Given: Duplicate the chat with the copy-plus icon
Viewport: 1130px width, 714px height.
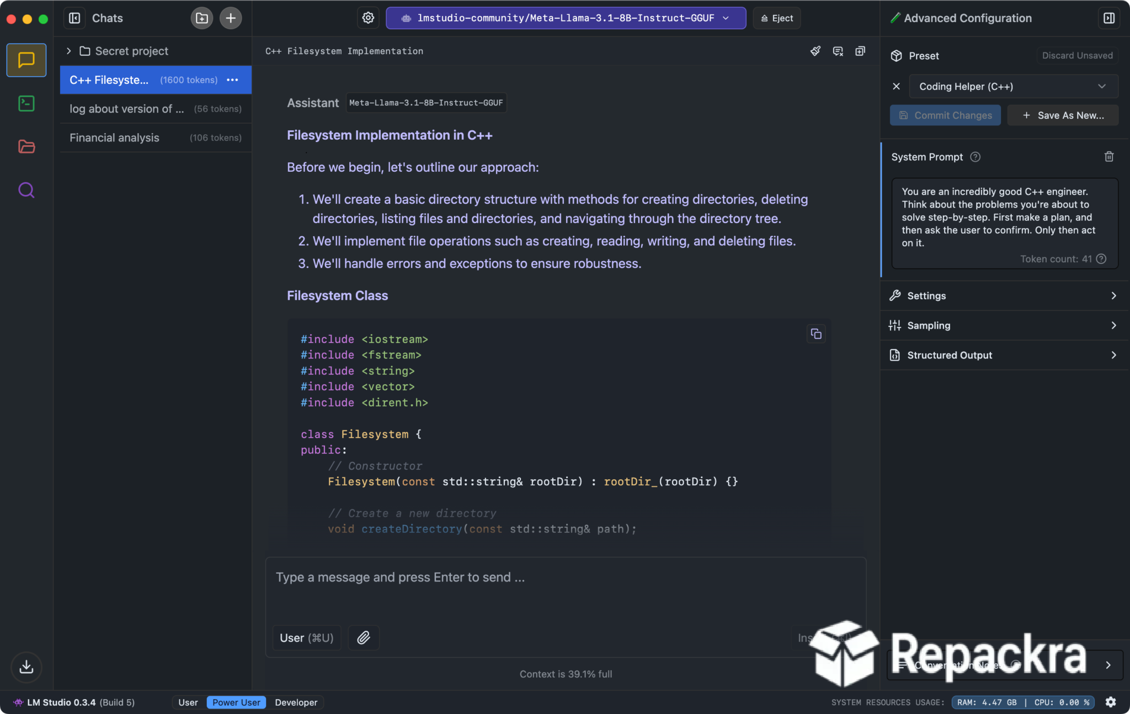Looking at the screenshot, I should [860, 51].
